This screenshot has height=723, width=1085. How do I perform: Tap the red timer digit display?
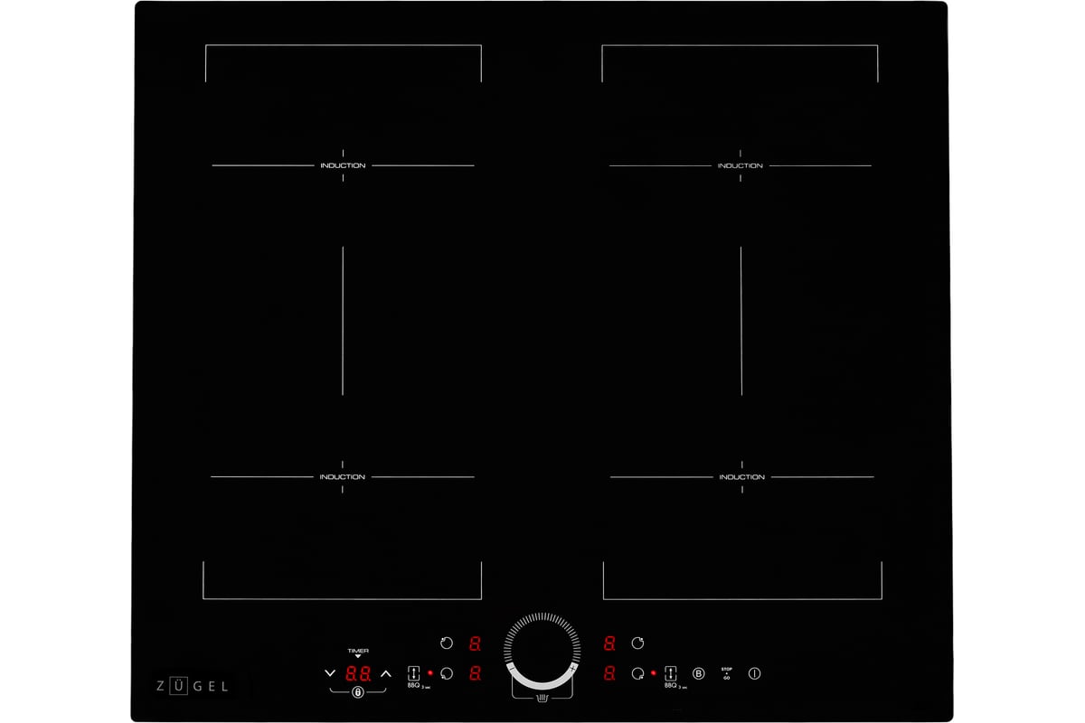(x=358, y=673)
